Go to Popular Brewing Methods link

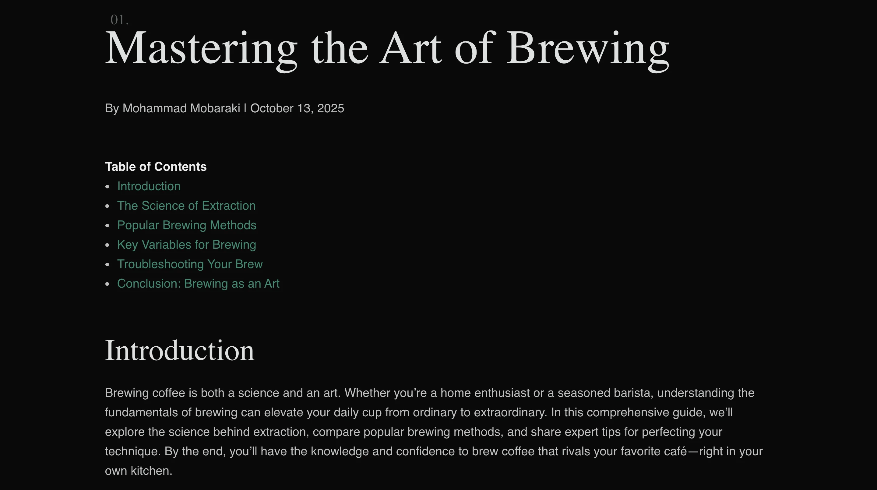(187, 225)
